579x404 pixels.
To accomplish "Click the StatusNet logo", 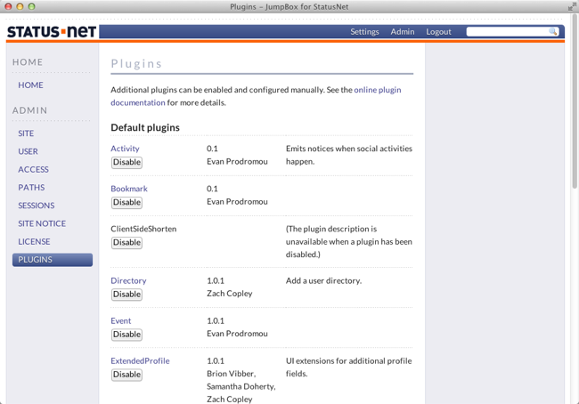I will click(52, 32).
